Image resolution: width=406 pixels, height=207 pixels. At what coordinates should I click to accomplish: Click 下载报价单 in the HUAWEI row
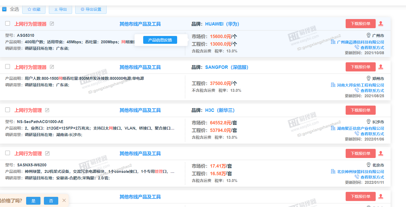[361, 24]
